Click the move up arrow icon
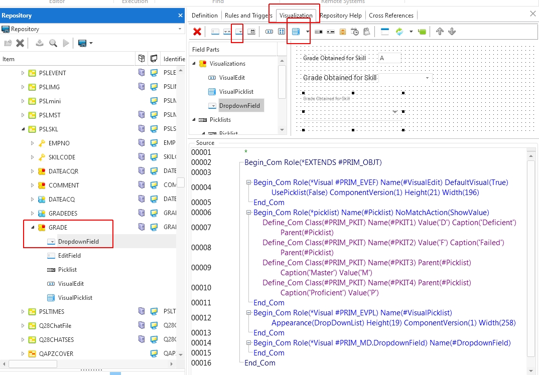This screenshot has width=539, height=375. click(x=440, y=32)
